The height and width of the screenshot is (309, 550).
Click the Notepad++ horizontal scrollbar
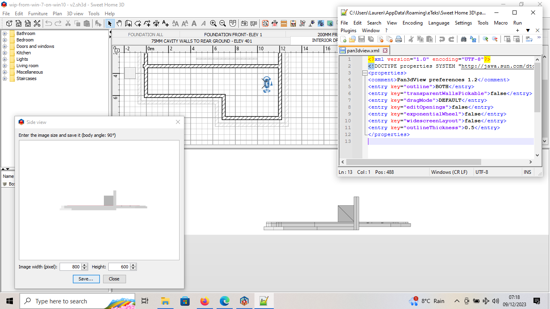tap(437, 162)
